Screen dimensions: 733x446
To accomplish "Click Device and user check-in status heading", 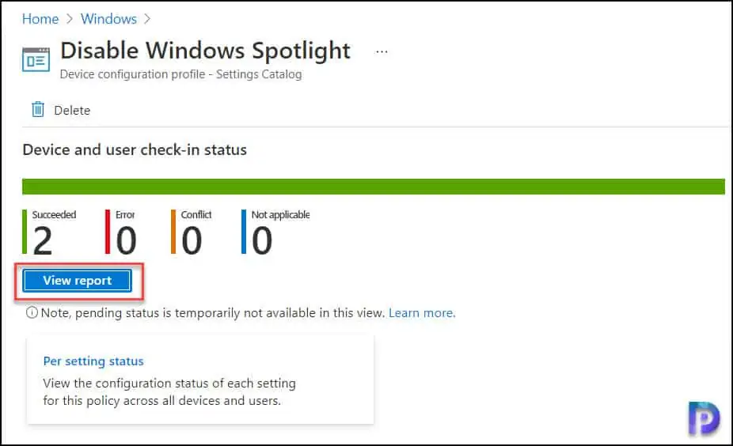I will [135, 150].
